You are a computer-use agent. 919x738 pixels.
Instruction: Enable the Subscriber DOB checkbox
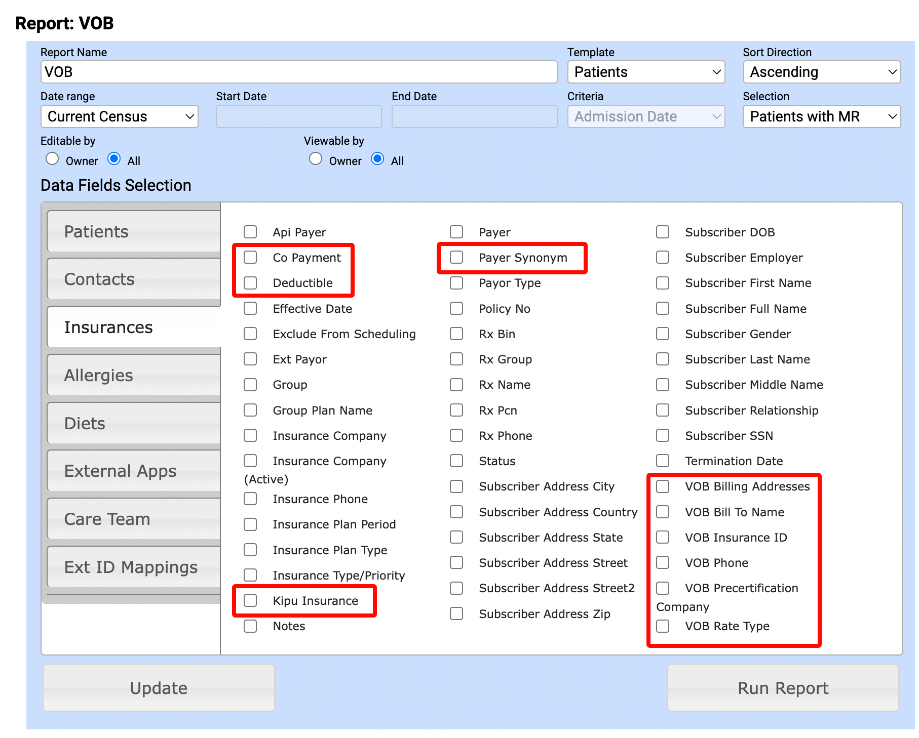663,232
